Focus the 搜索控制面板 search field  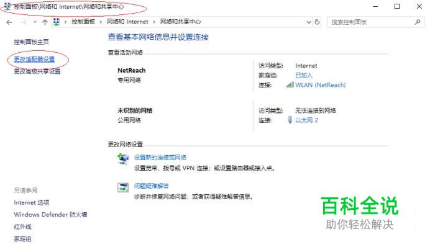[x=375, y=22]
